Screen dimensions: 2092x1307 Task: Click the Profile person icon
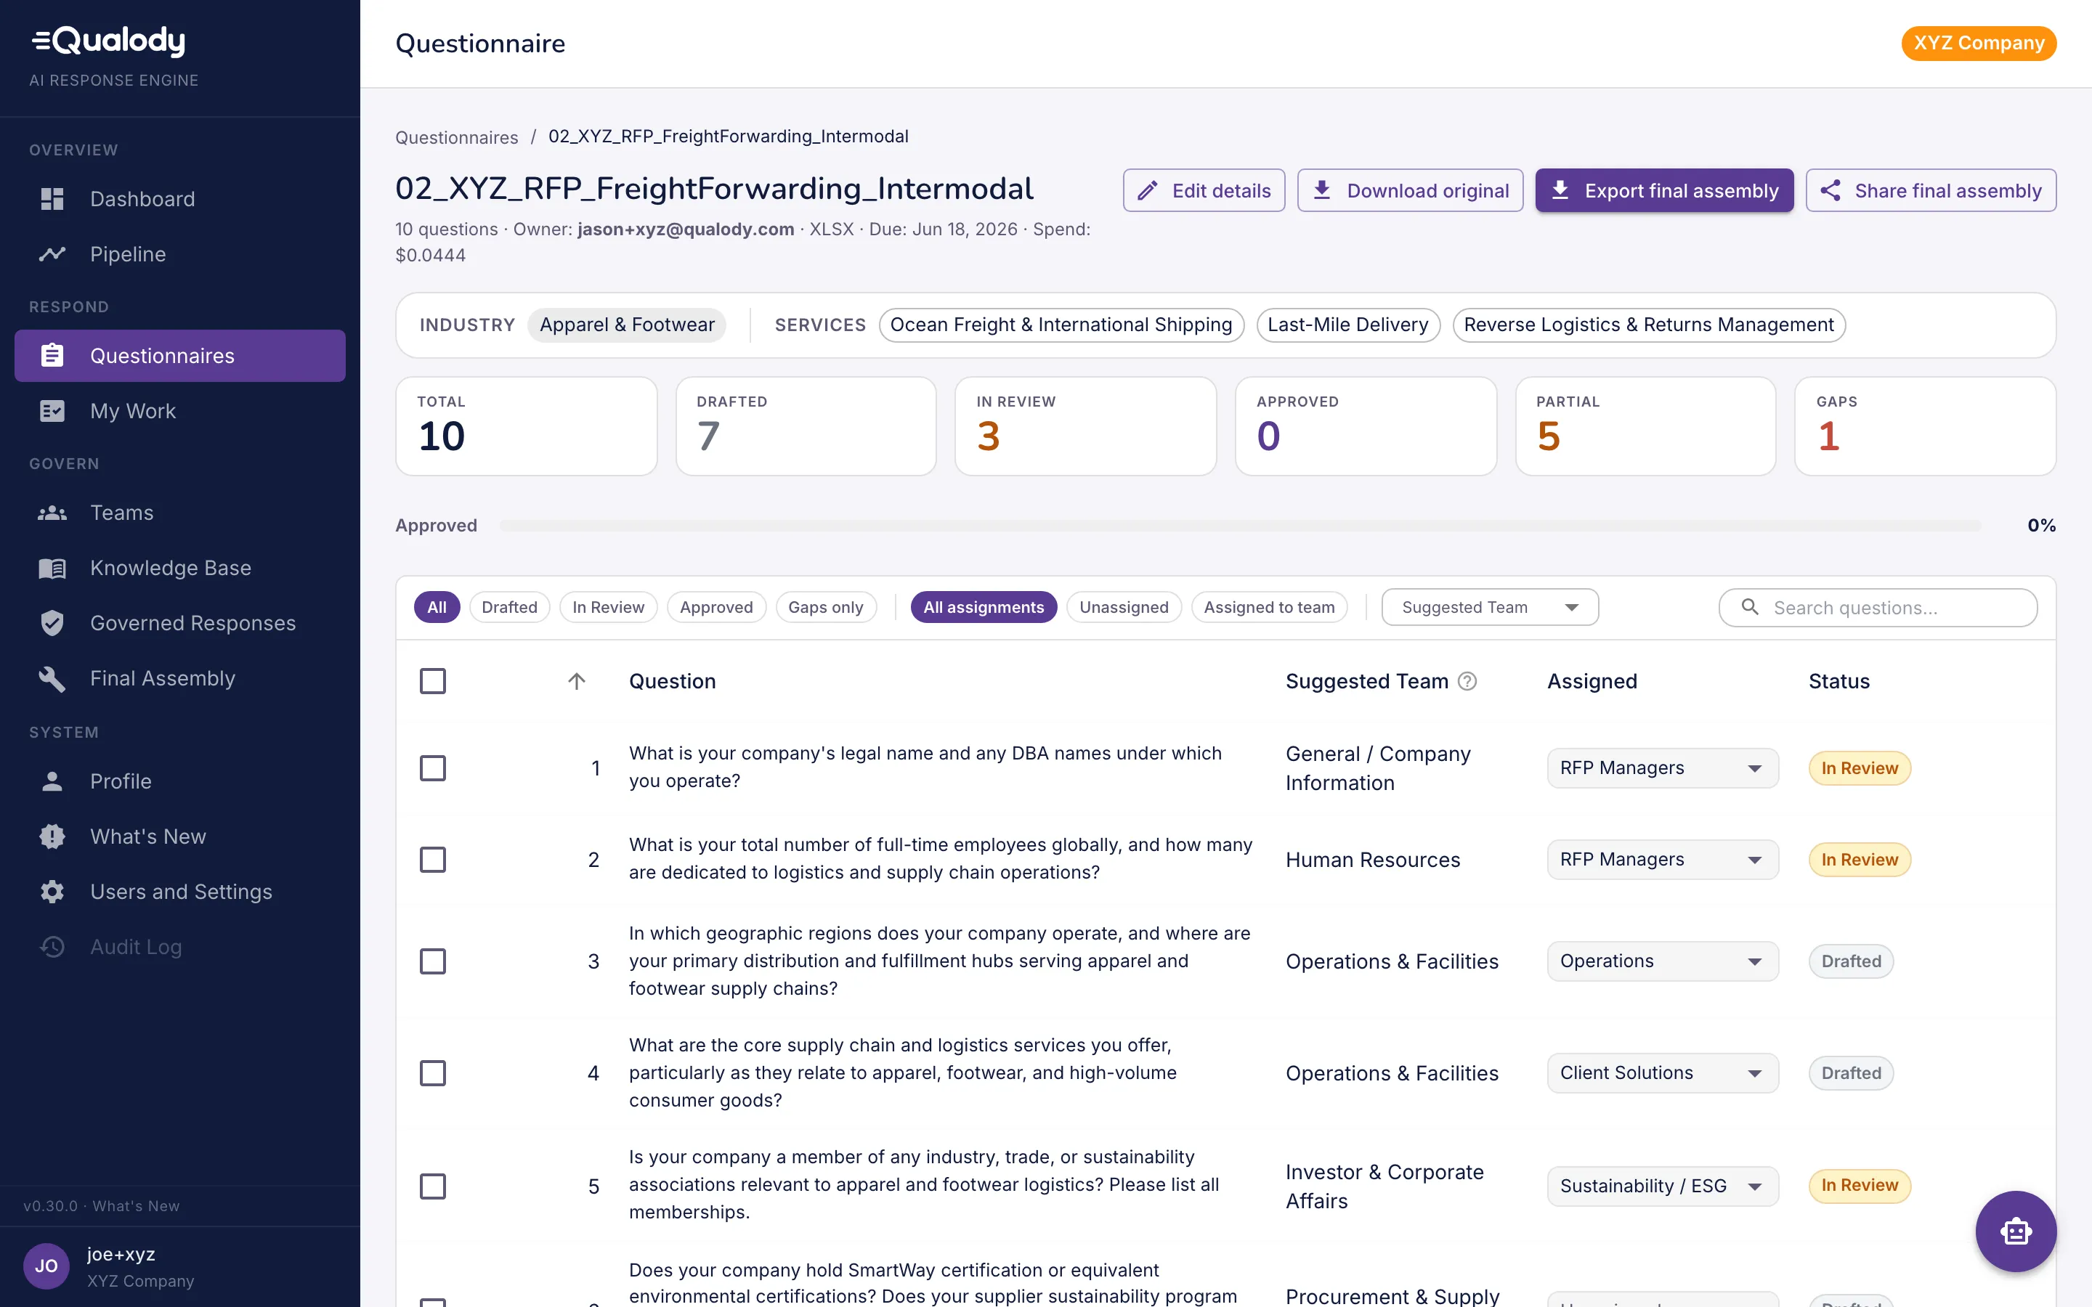click(x=52, y=781)
